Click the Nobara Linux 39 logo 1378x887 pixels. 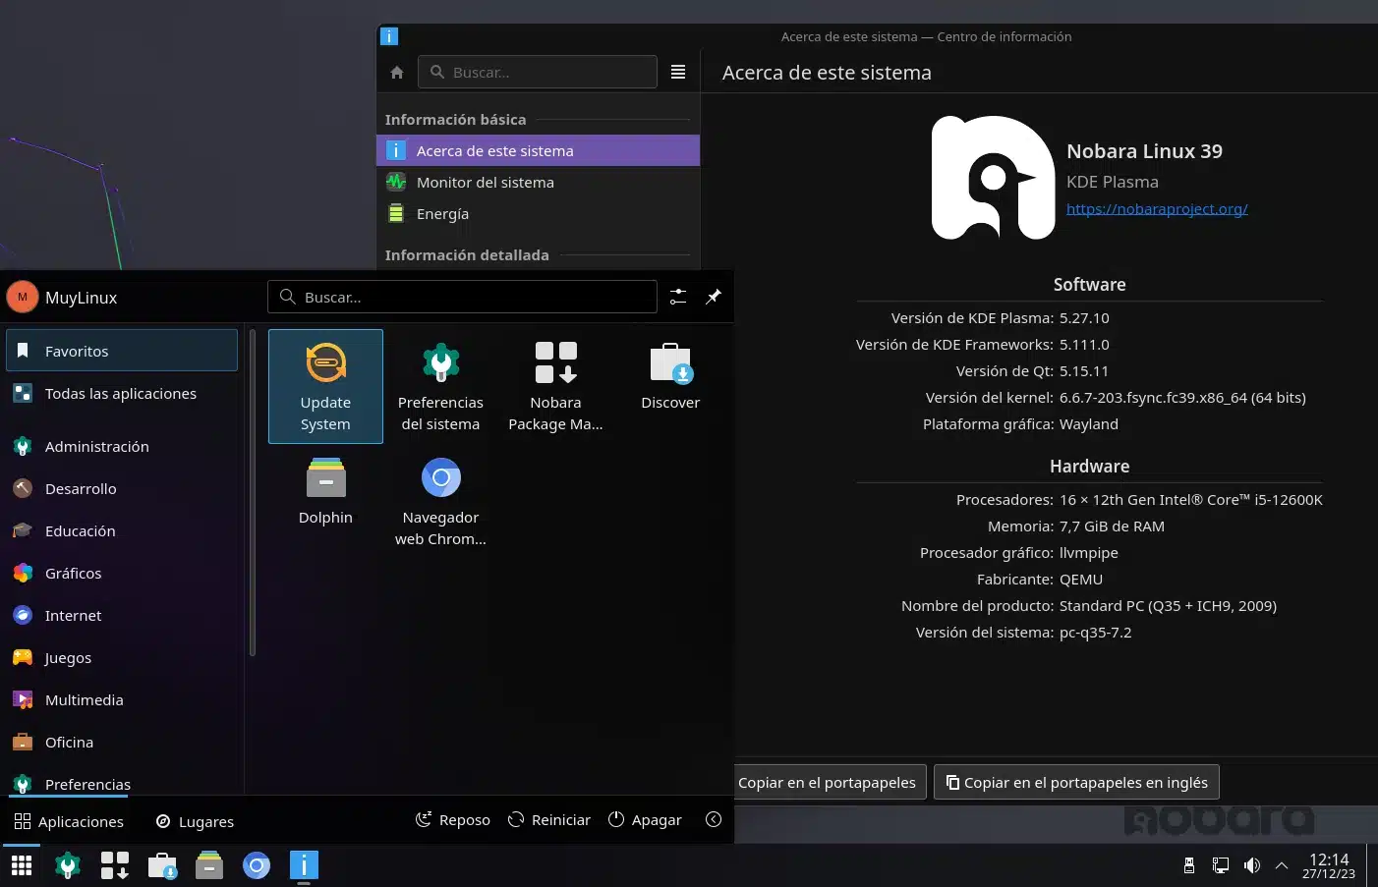tap(993, 178)
